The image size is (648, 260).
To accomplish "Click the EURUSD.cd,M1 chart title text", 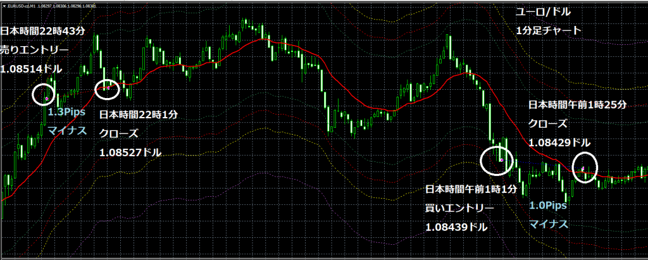I will (25, 5).
